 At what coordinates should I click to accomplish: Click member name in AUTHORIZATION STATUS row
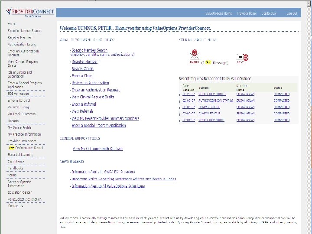245,101
